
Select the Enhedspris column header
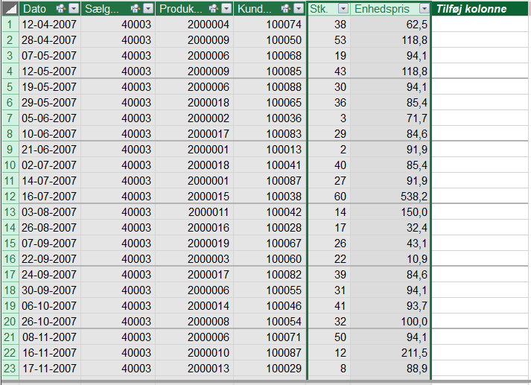pos(390,9)
